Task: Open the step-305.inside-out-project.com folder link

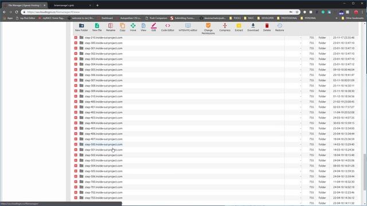Action: 103,70
